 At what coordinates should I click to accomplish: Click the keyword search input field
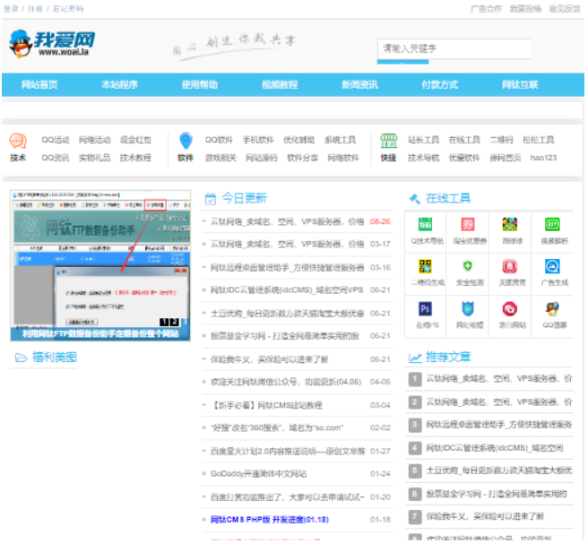(453, 48)
